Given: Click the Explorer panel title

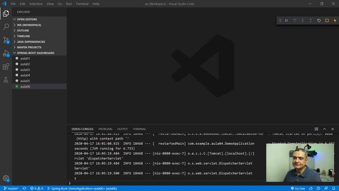Looking at the screenshot, I should (23, 12).
